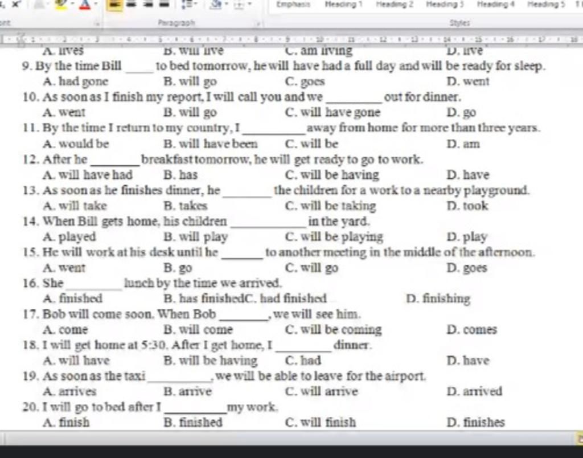This screenshot has height=458, width=583.
Task: Apply the red font color button
Action: pos(85,5)
